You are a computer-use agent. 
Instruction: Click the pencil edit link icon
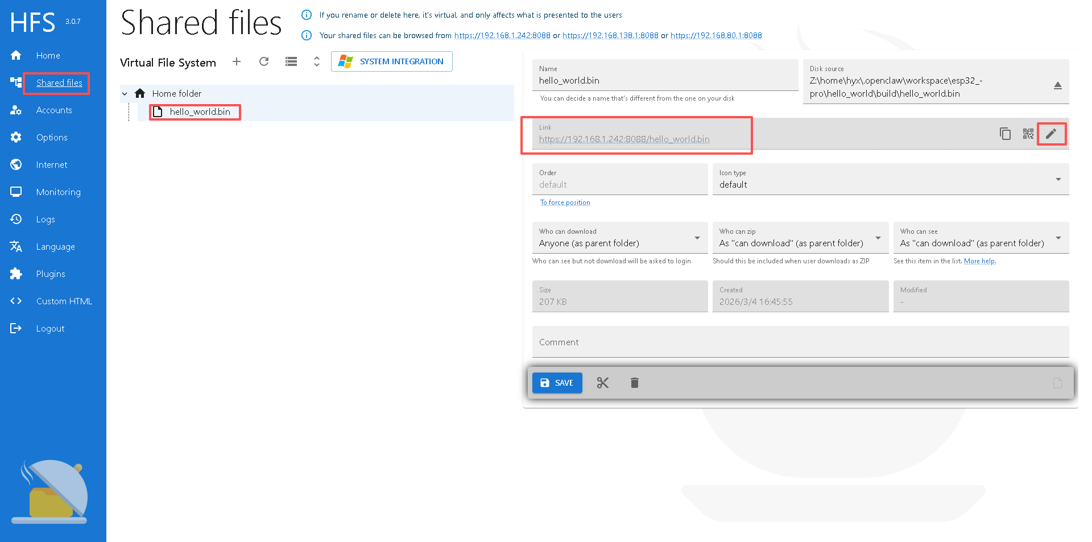click(x=1051, y=134)
